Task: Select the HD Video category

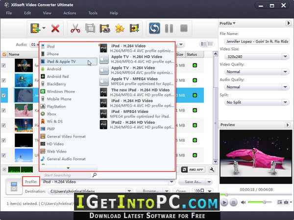Action: (x=69, y=144)
